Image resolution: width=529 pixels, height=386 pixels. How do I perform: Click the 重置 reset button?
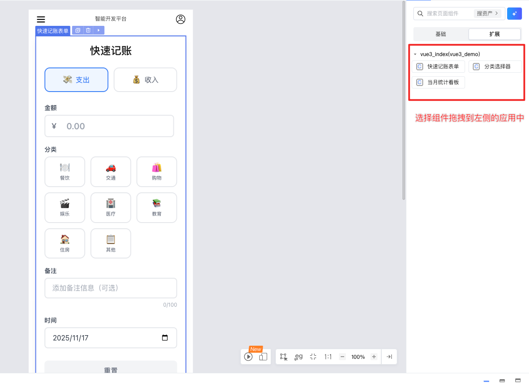pos(111,367)
